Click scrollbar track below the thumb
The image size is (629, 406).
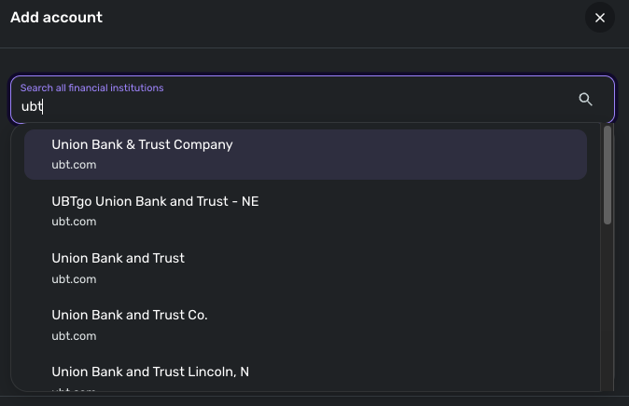click(x=608, y=306)
